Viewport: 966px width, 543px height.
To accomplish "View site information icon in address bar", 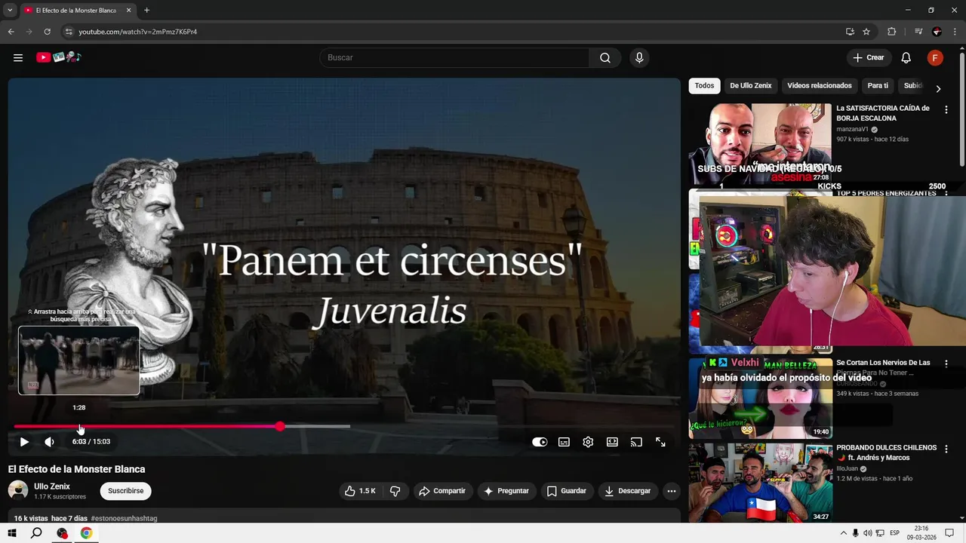I will pyautogui.click(x=69, y=32).
